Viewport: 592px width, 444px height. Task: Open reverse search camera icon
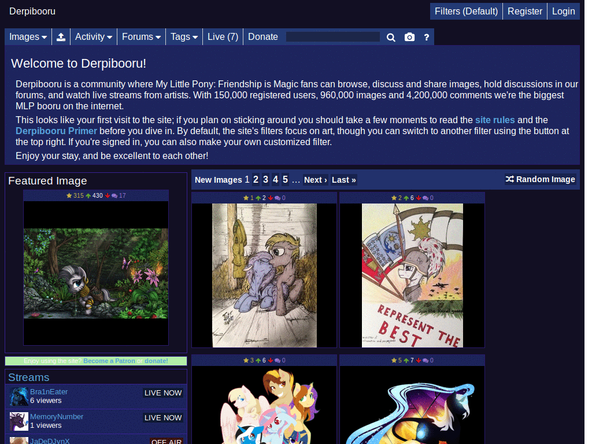(x=409, y=38)
